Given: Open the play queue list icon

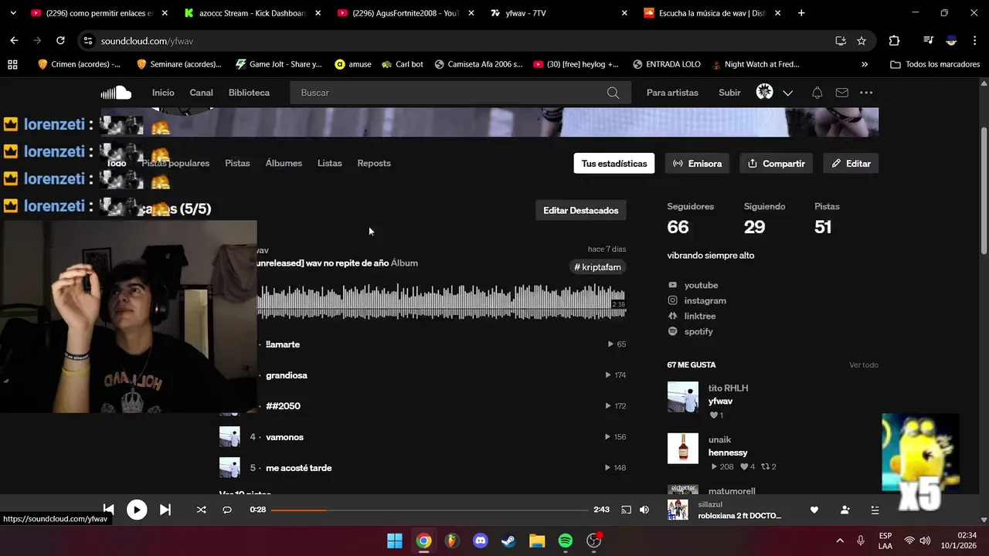Looking at the screenshot, I should [875, 510].
